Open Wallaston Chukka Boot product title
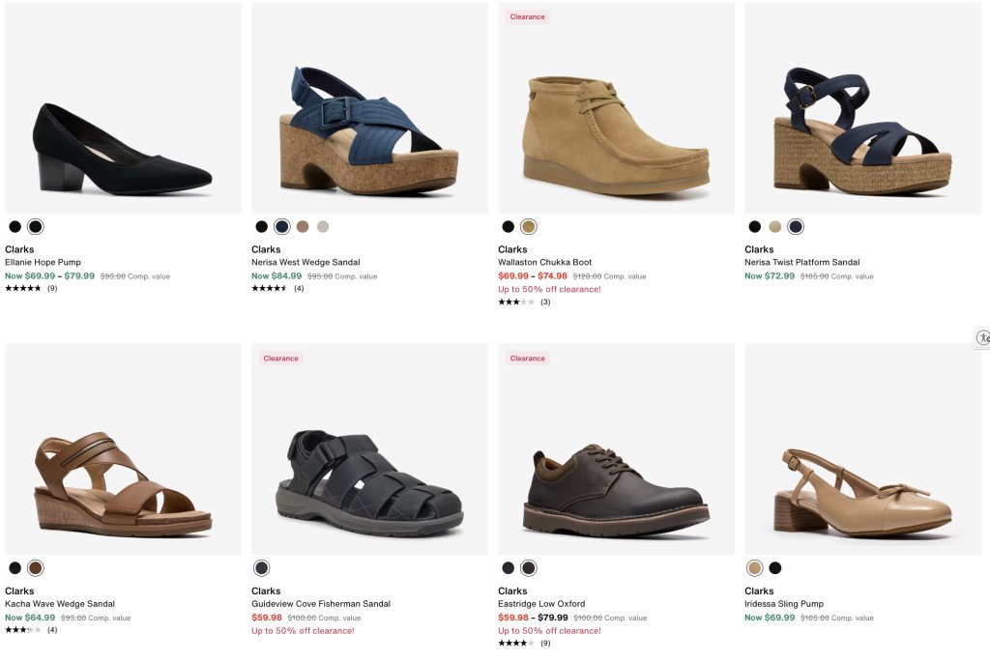Image resolution: width=990 pixels, height=663 pixels. pyautogui.click(x=545, y=262)
